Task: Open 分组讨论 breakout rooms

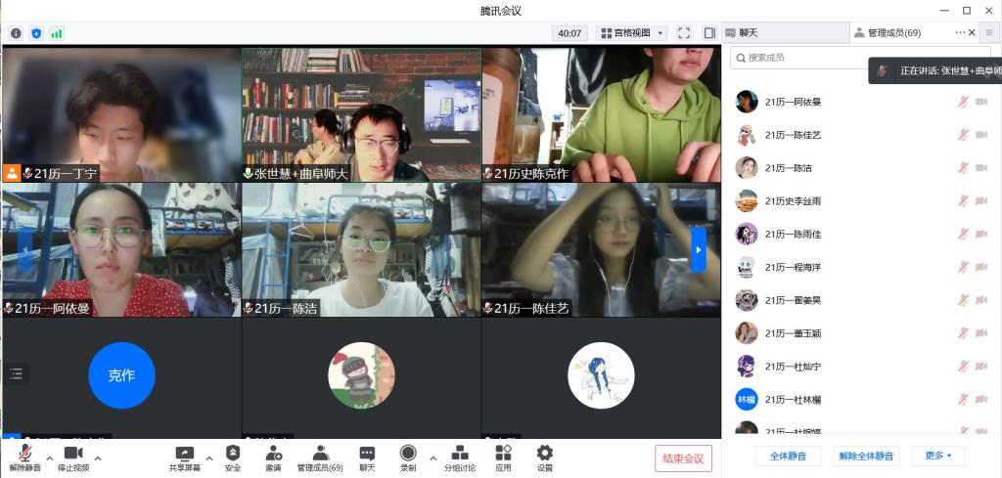Action: 459,456
